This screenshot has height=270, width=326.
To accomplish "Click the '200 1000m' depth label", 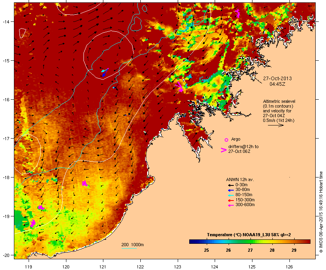I will (x=132, y=245).
